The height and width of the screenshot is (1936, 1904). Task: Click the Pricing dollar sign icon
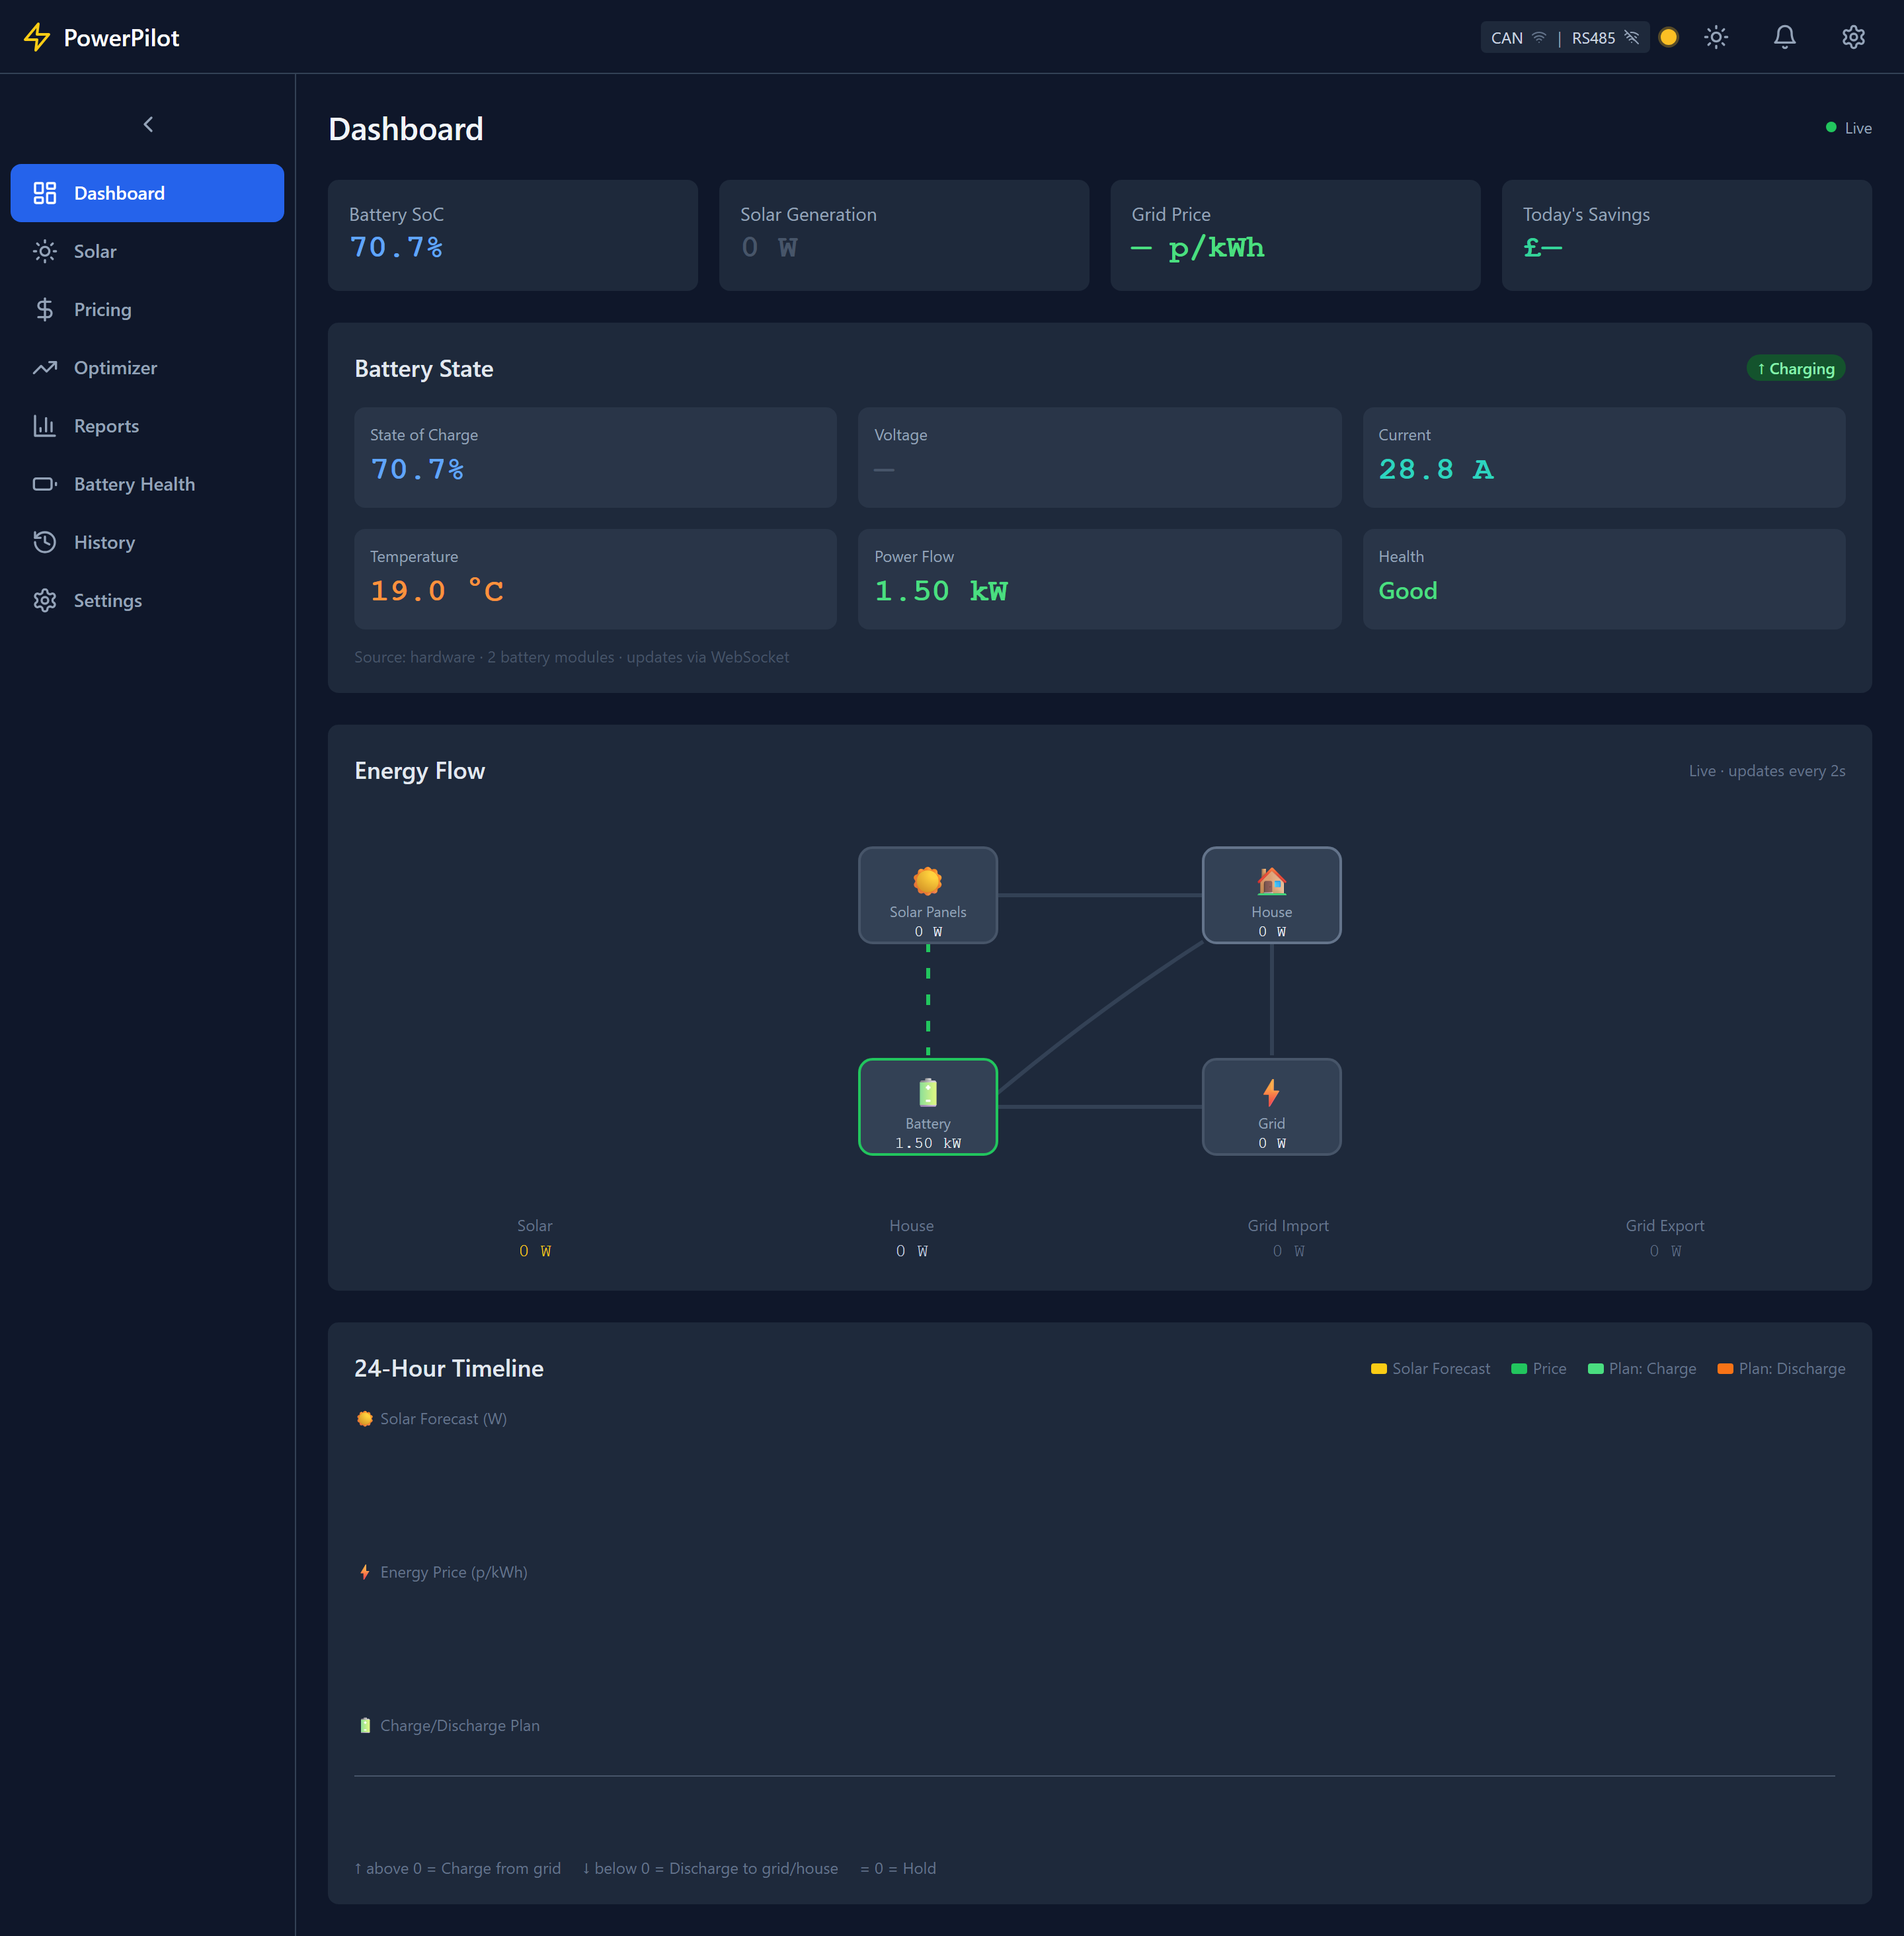45,309
